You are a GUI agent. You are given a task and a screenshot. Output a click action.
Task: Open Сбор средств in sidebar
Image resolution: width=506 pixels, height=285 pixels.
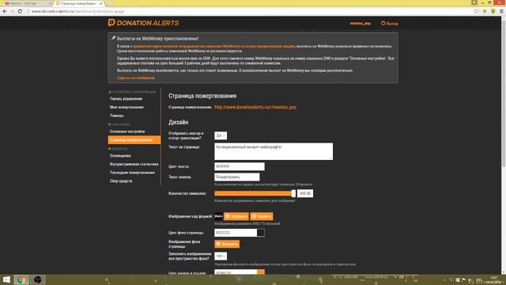[x=121, y=181]
